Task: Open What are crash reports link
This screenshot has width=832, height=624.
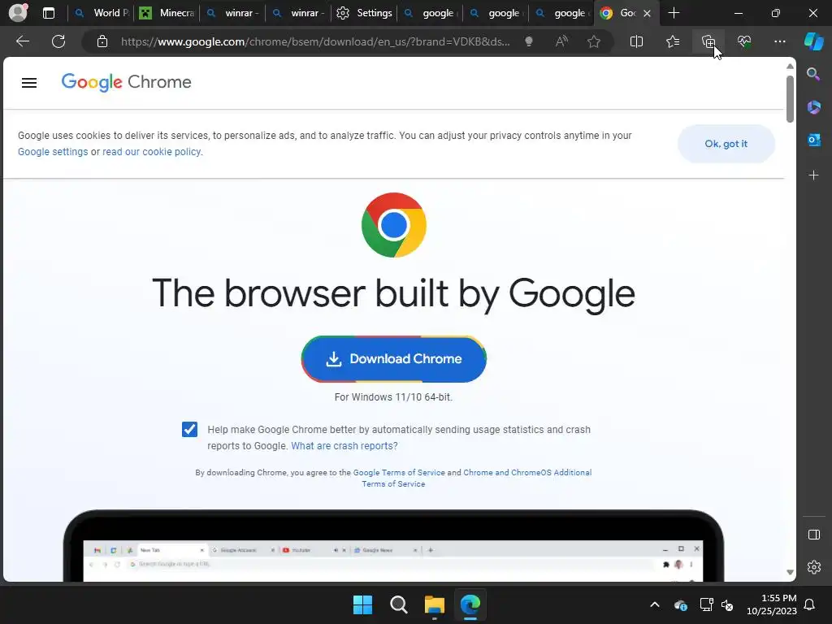Action: point(344,446)
